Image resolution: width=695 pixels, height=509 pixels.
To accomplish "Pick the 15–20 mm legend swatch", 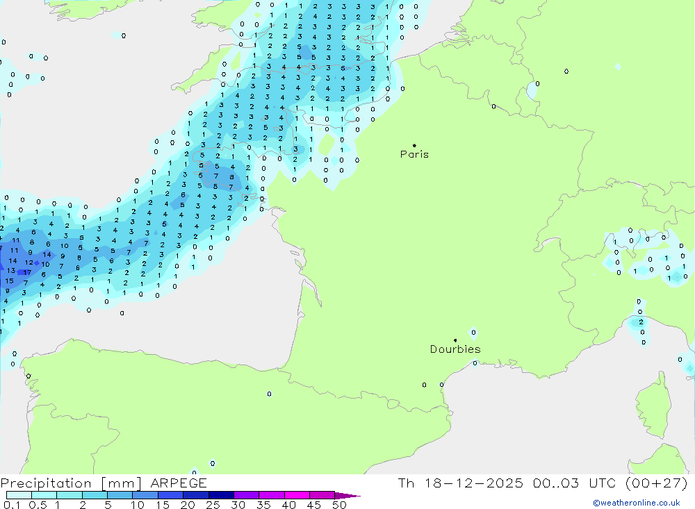I will pyautogui.click(x=170, y=495).
